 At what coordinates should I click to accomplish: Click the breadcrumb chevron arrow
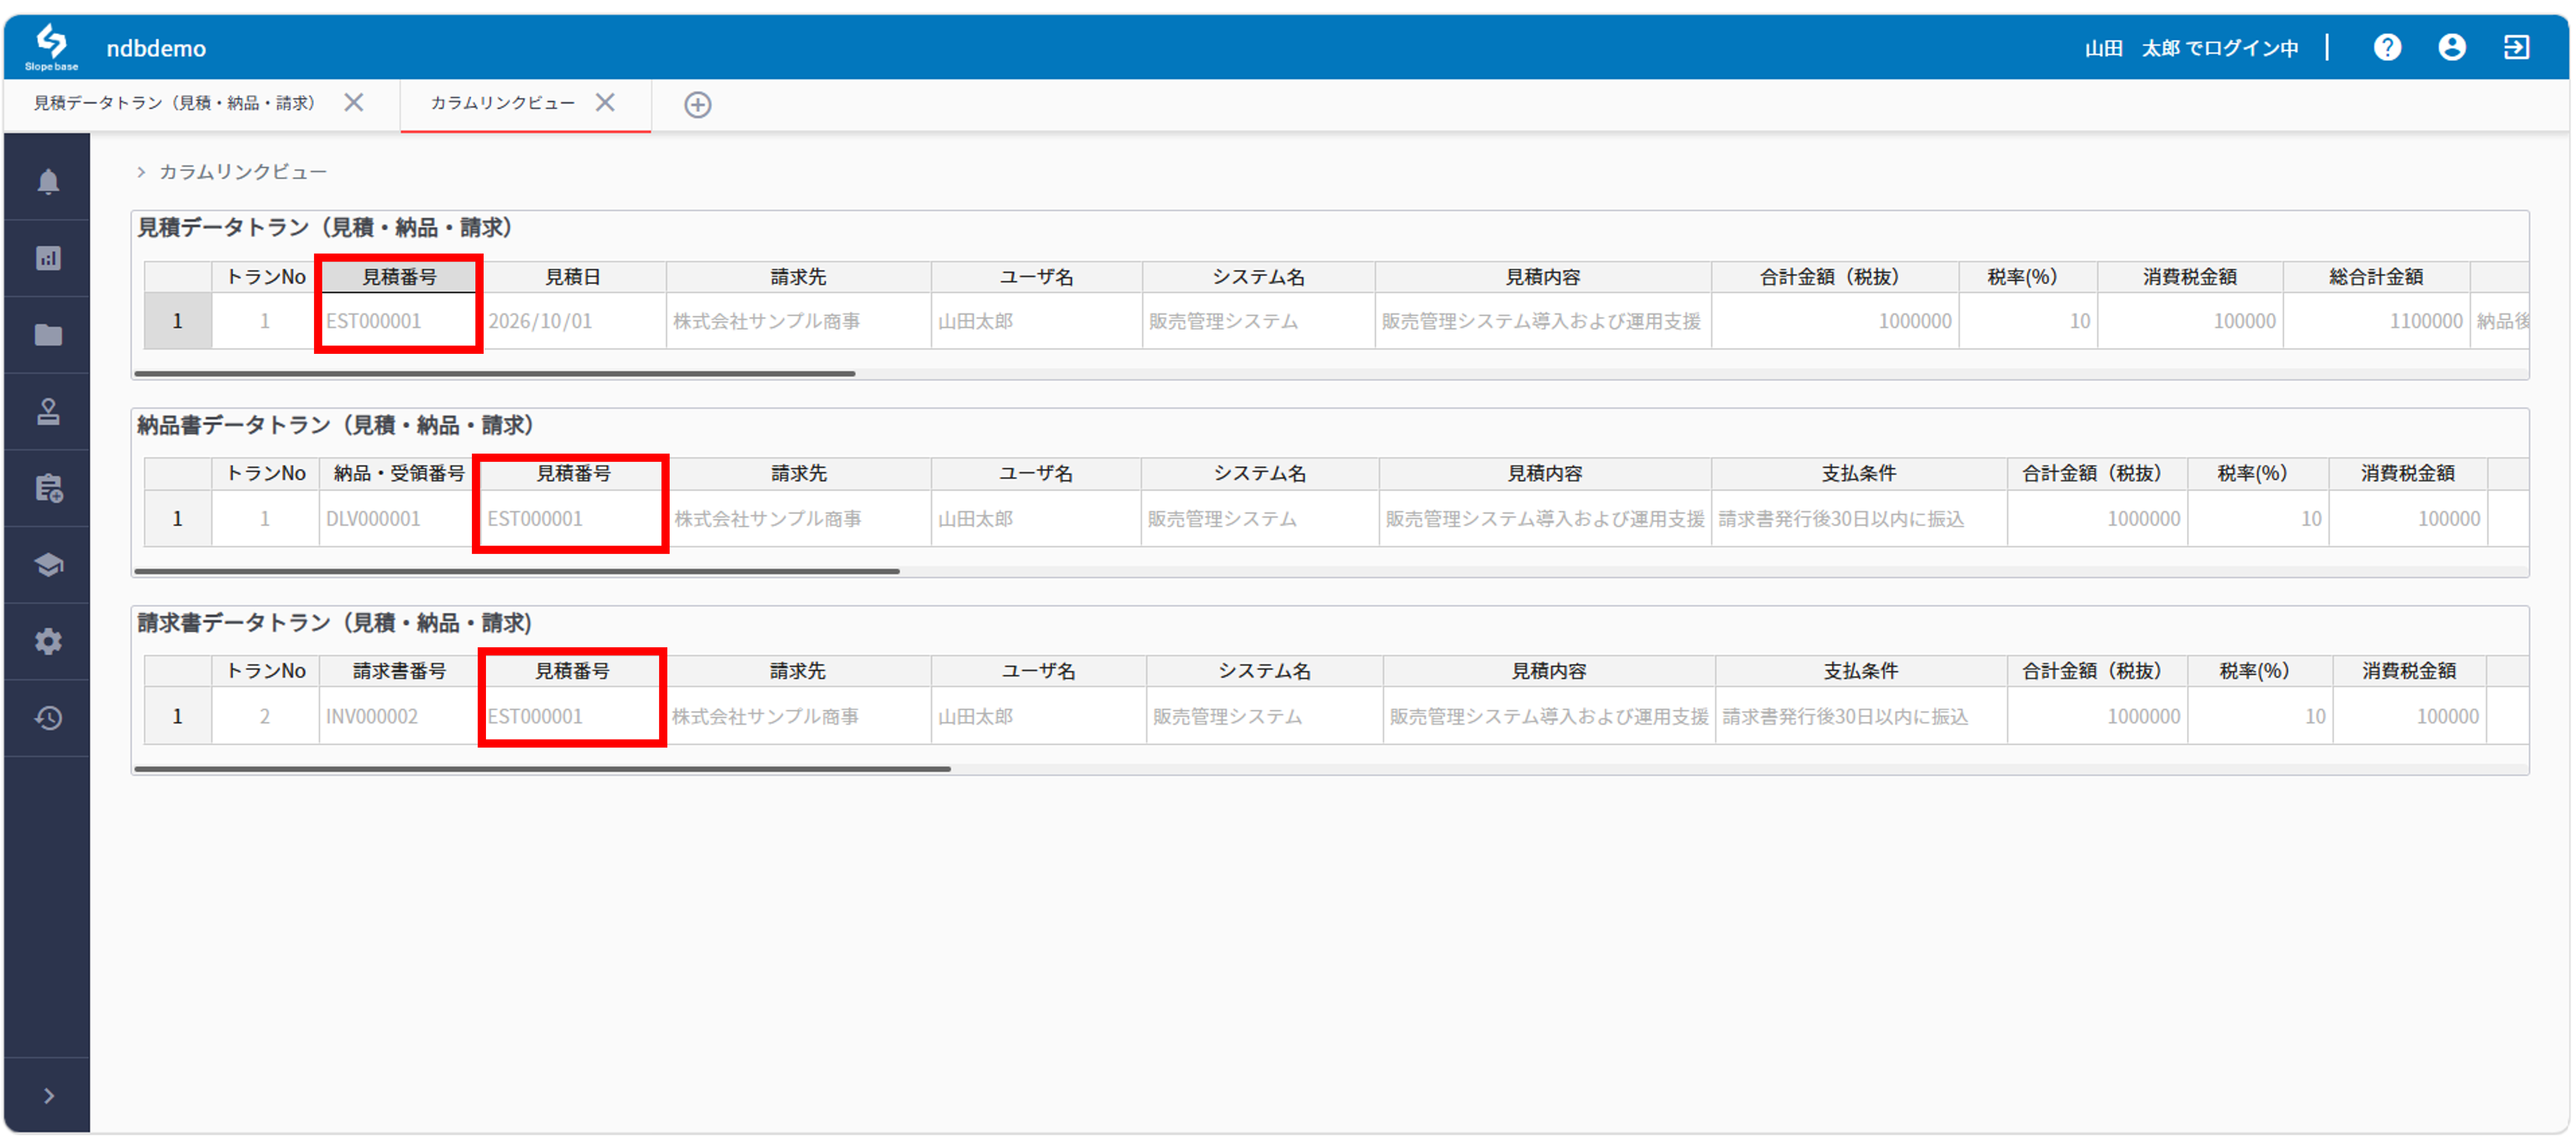[x=141, y=172]
